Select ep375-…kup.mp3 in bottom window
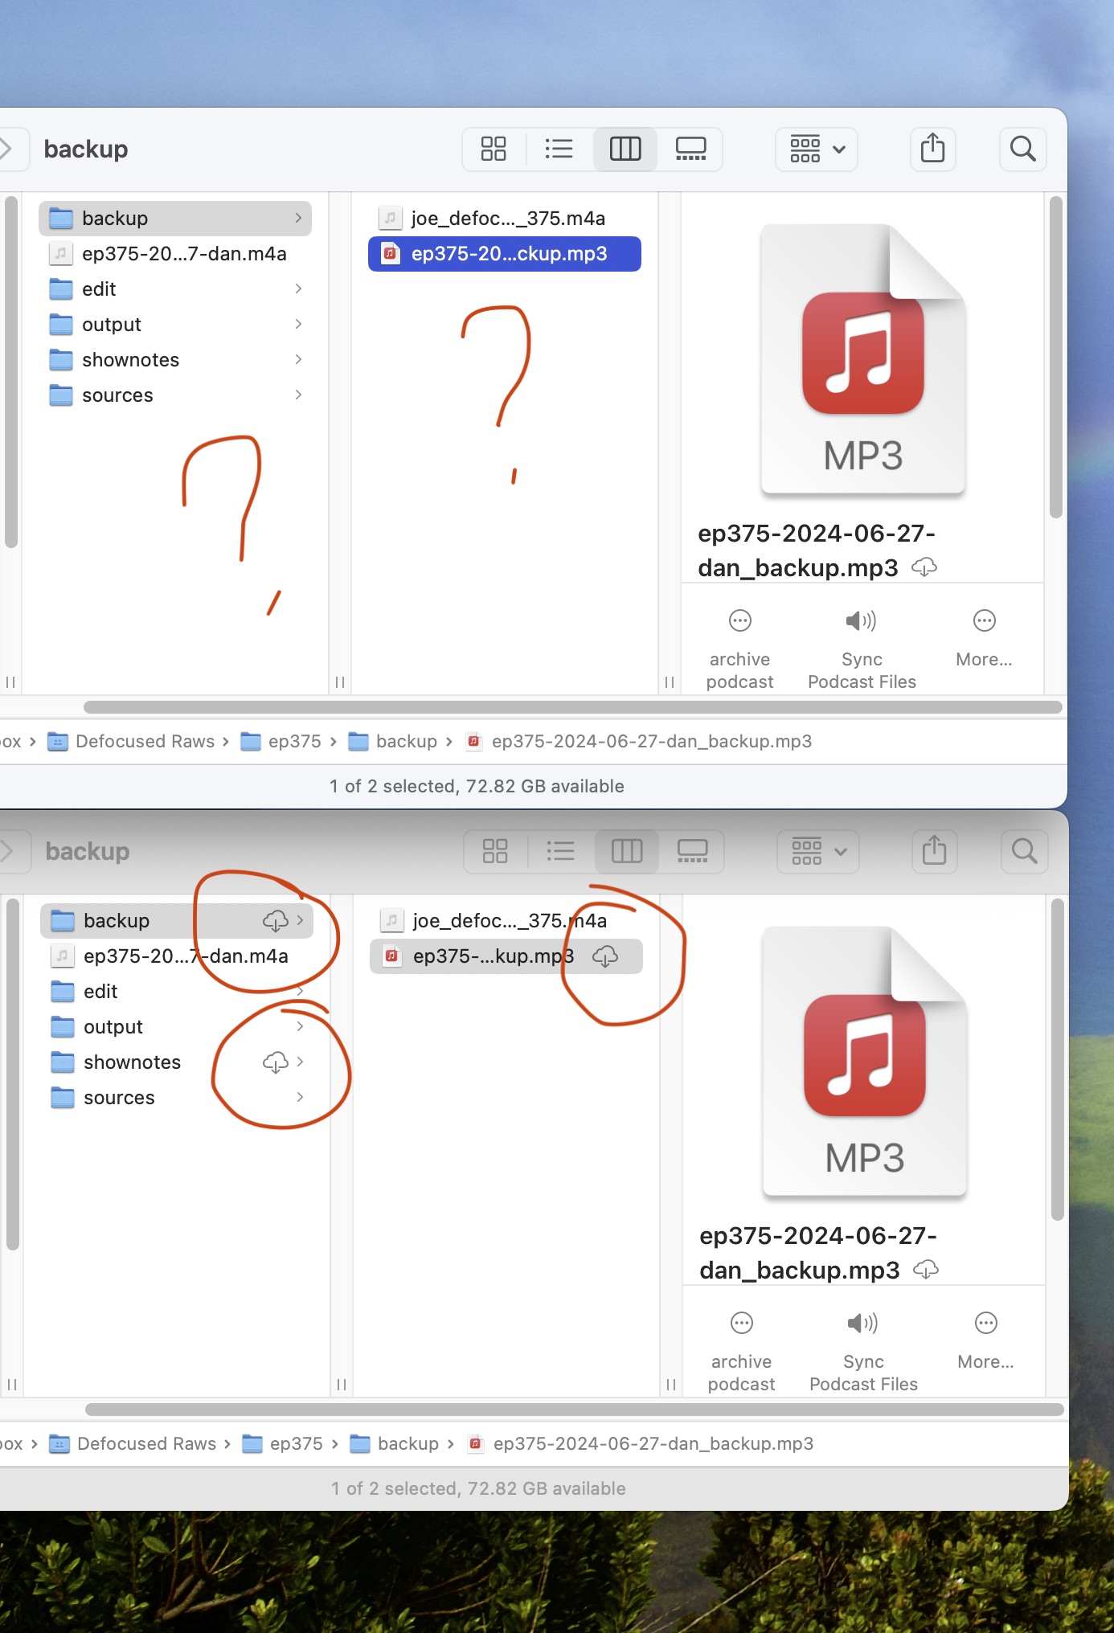 click(x=506, y=956)
